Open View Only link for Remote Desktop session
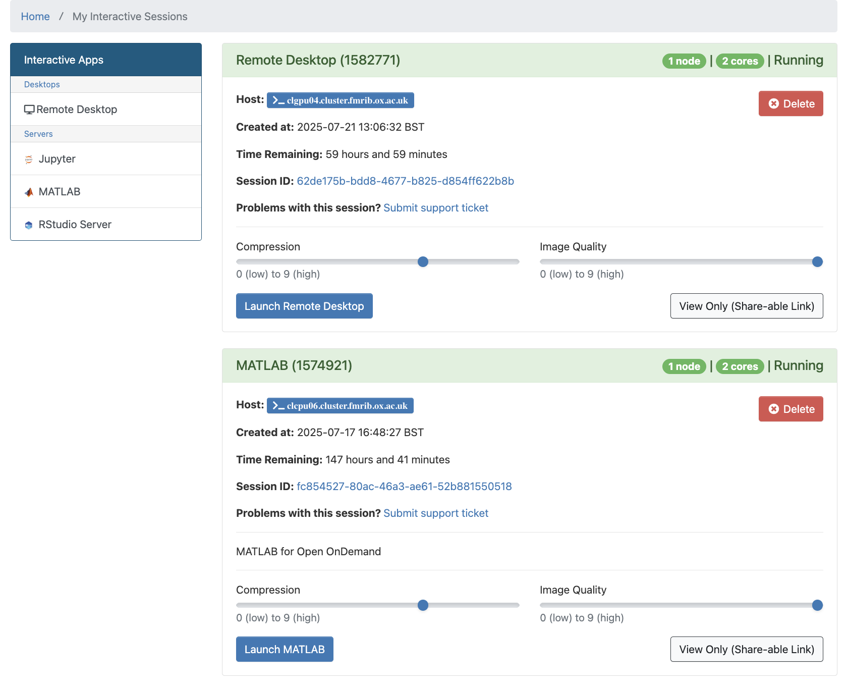The image size is (846, 690). coord(746,306)
